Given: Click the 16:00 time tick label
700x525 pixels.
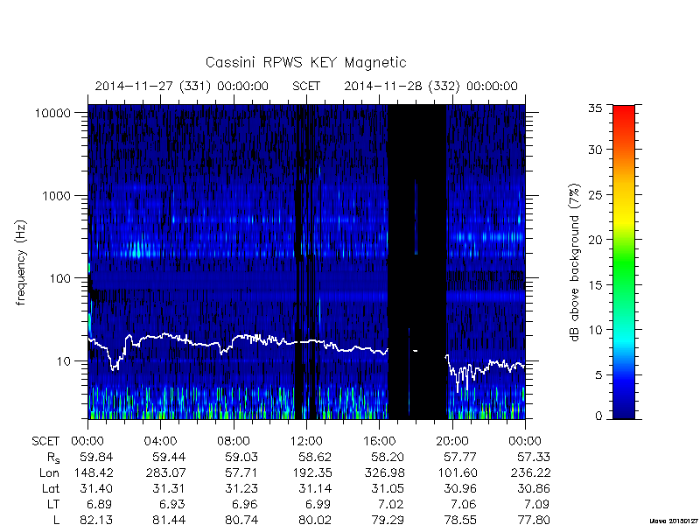Looking at the screenshot, I should coord(379,442).
